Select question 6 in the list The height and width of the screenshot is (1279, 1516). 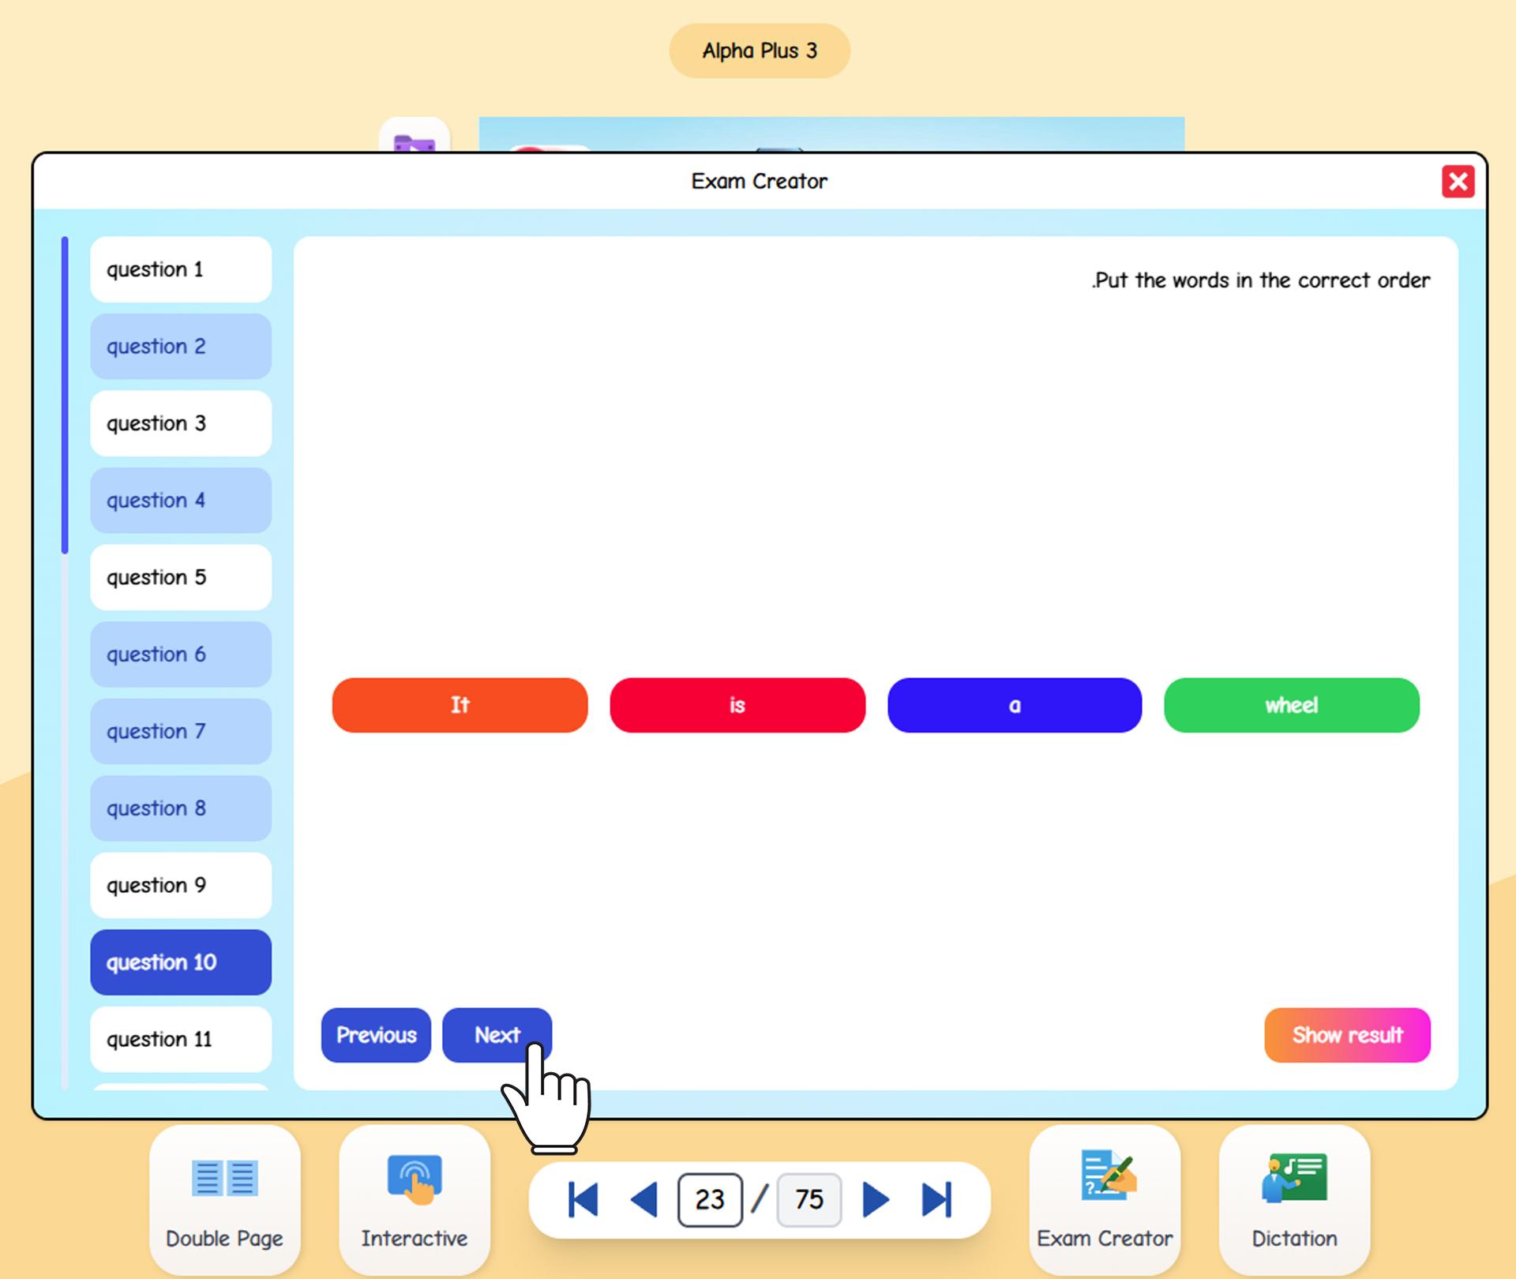181,655
